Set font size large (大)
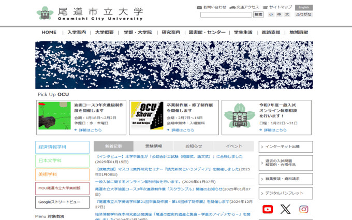The image size is (352, 220). pyautogui.click(x=287, y=14)
